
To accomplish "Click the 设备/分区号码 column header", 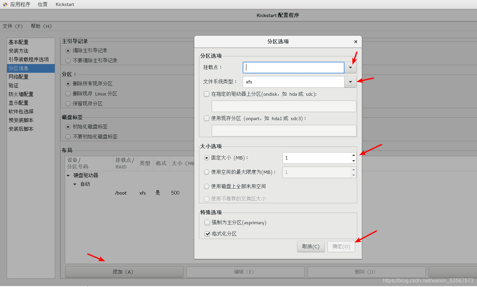I will tap(89, 164).
